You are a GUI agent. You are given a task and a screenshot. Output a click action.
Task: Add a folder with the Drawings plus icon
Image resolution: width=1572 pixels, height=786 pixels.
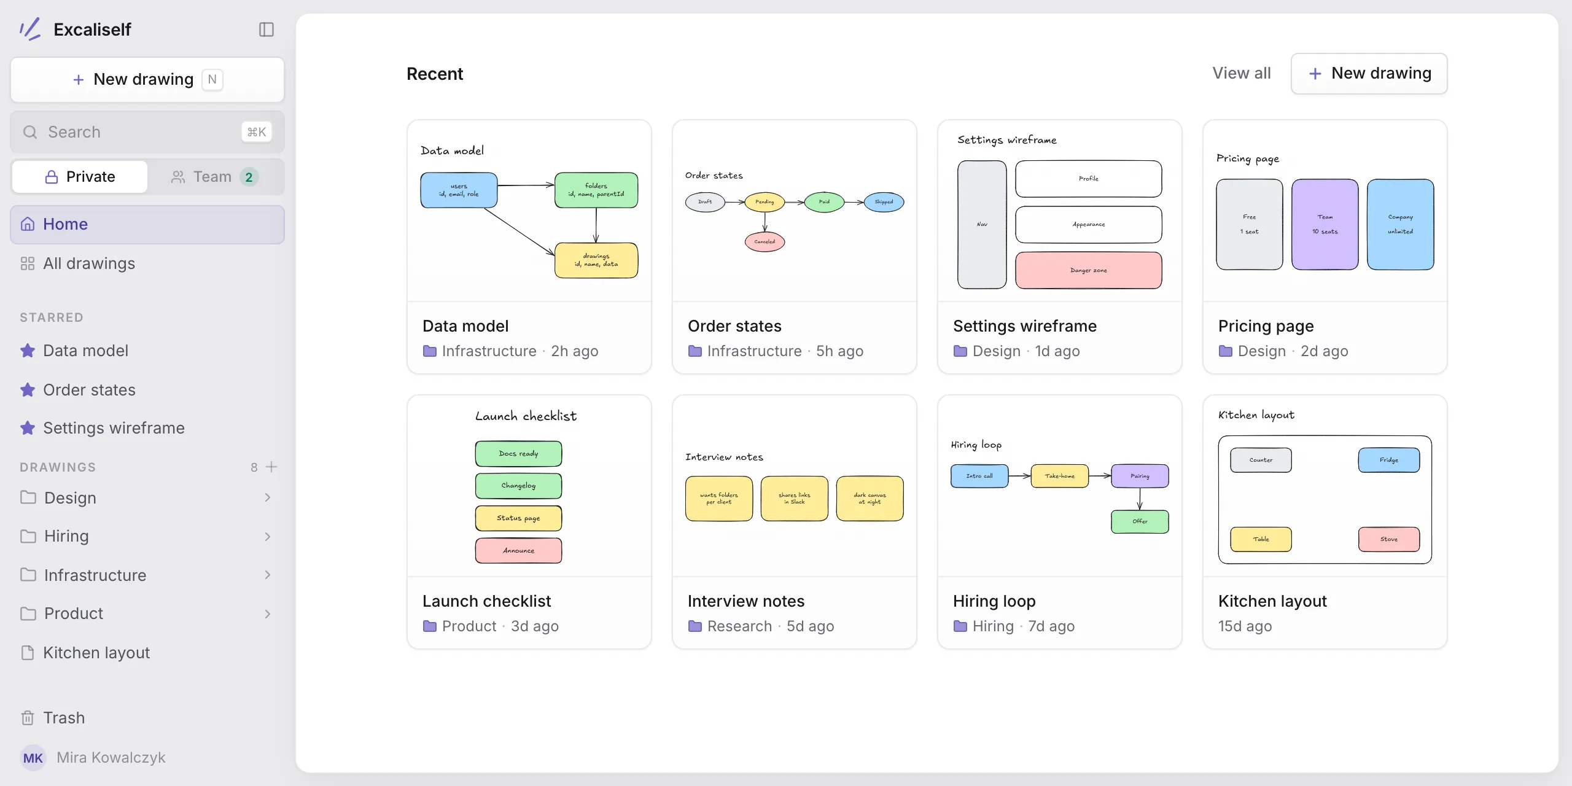271,467
